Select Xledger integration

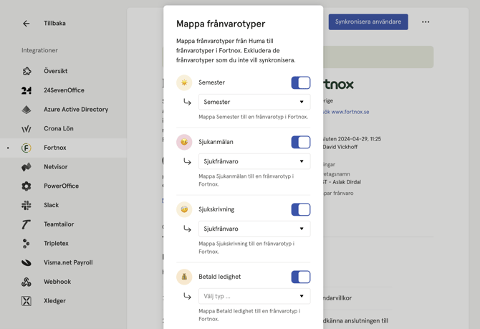click(x=54, y=301)
